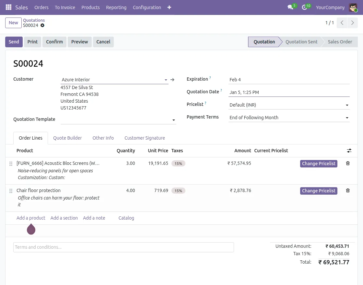Delete the Chair floor protection line
This screenshot has width=363, height=285.
click(348, 190)
